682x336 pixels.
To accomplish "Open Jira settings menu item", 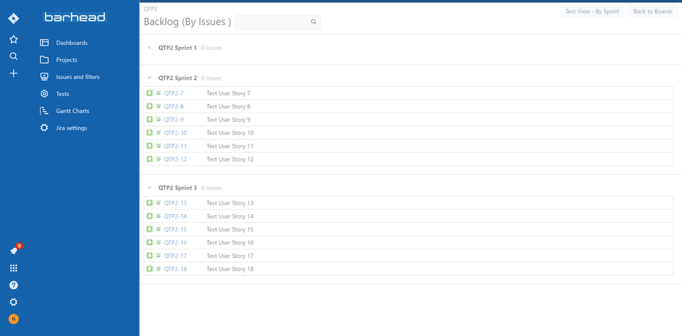I will (72, 128).
